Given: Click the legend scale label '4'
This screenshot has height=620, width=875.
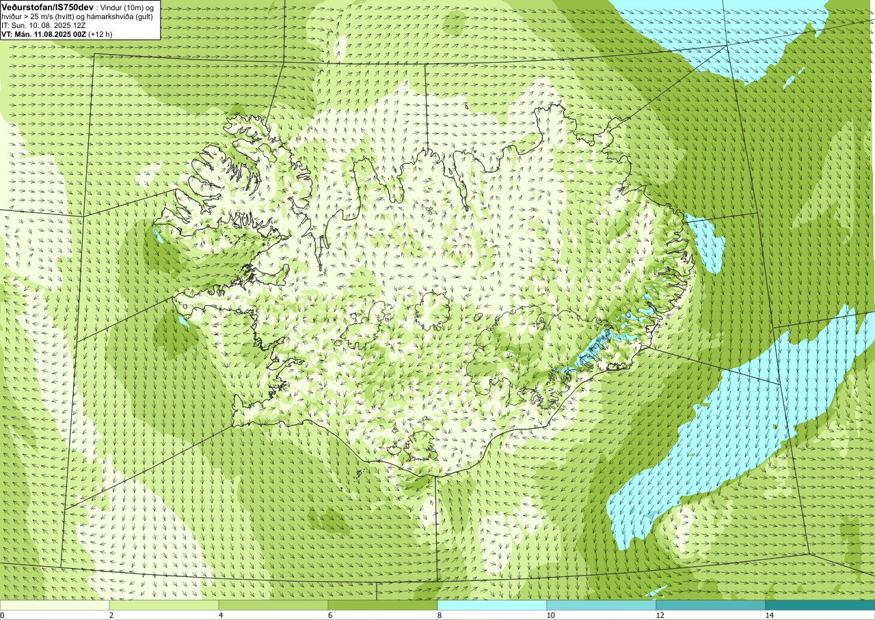Looking at the screenshot, I should [x=221, y=615].
